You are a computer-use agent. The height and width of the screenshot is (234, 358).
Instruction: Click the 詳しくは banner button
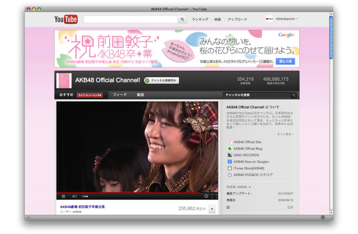coord(285,61)
